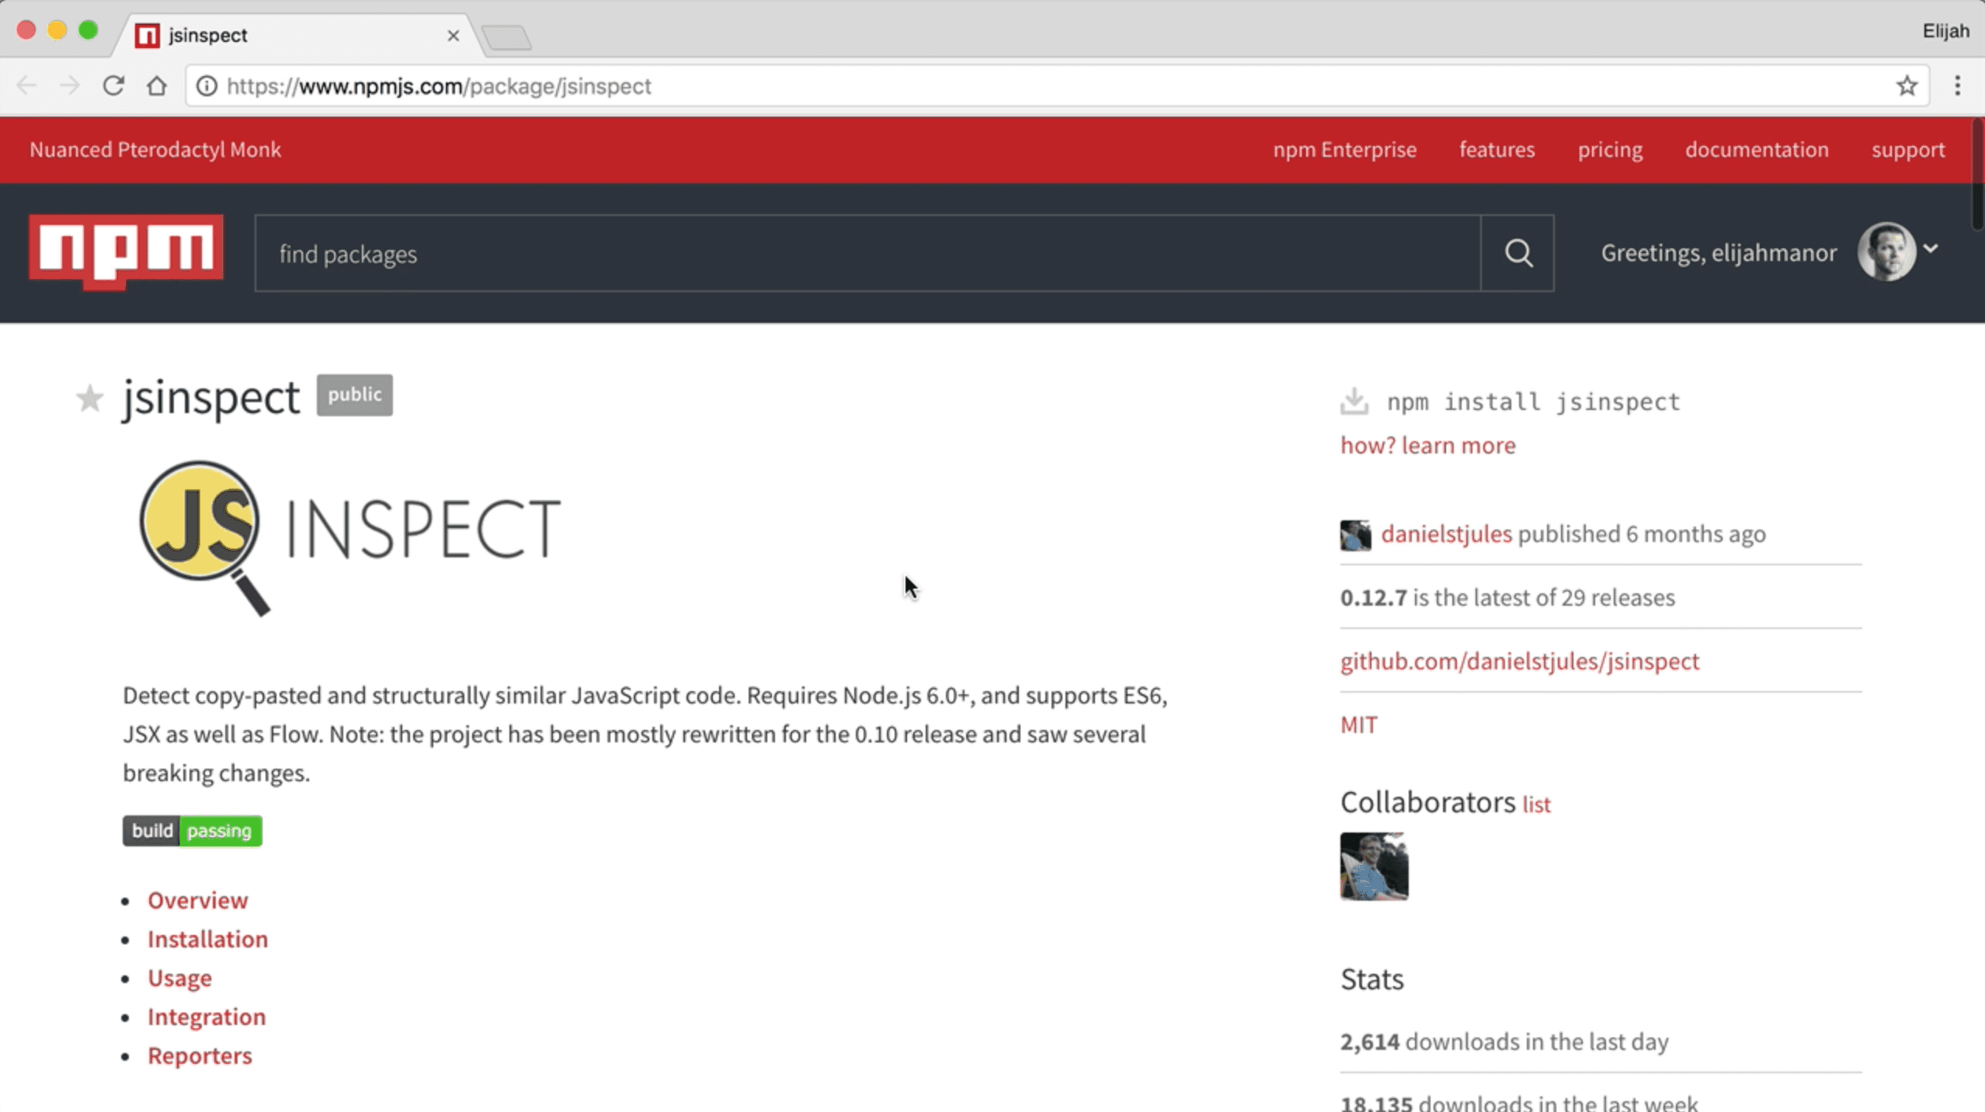
Task: Click the npm logo icon
Action: coord(127,253)
